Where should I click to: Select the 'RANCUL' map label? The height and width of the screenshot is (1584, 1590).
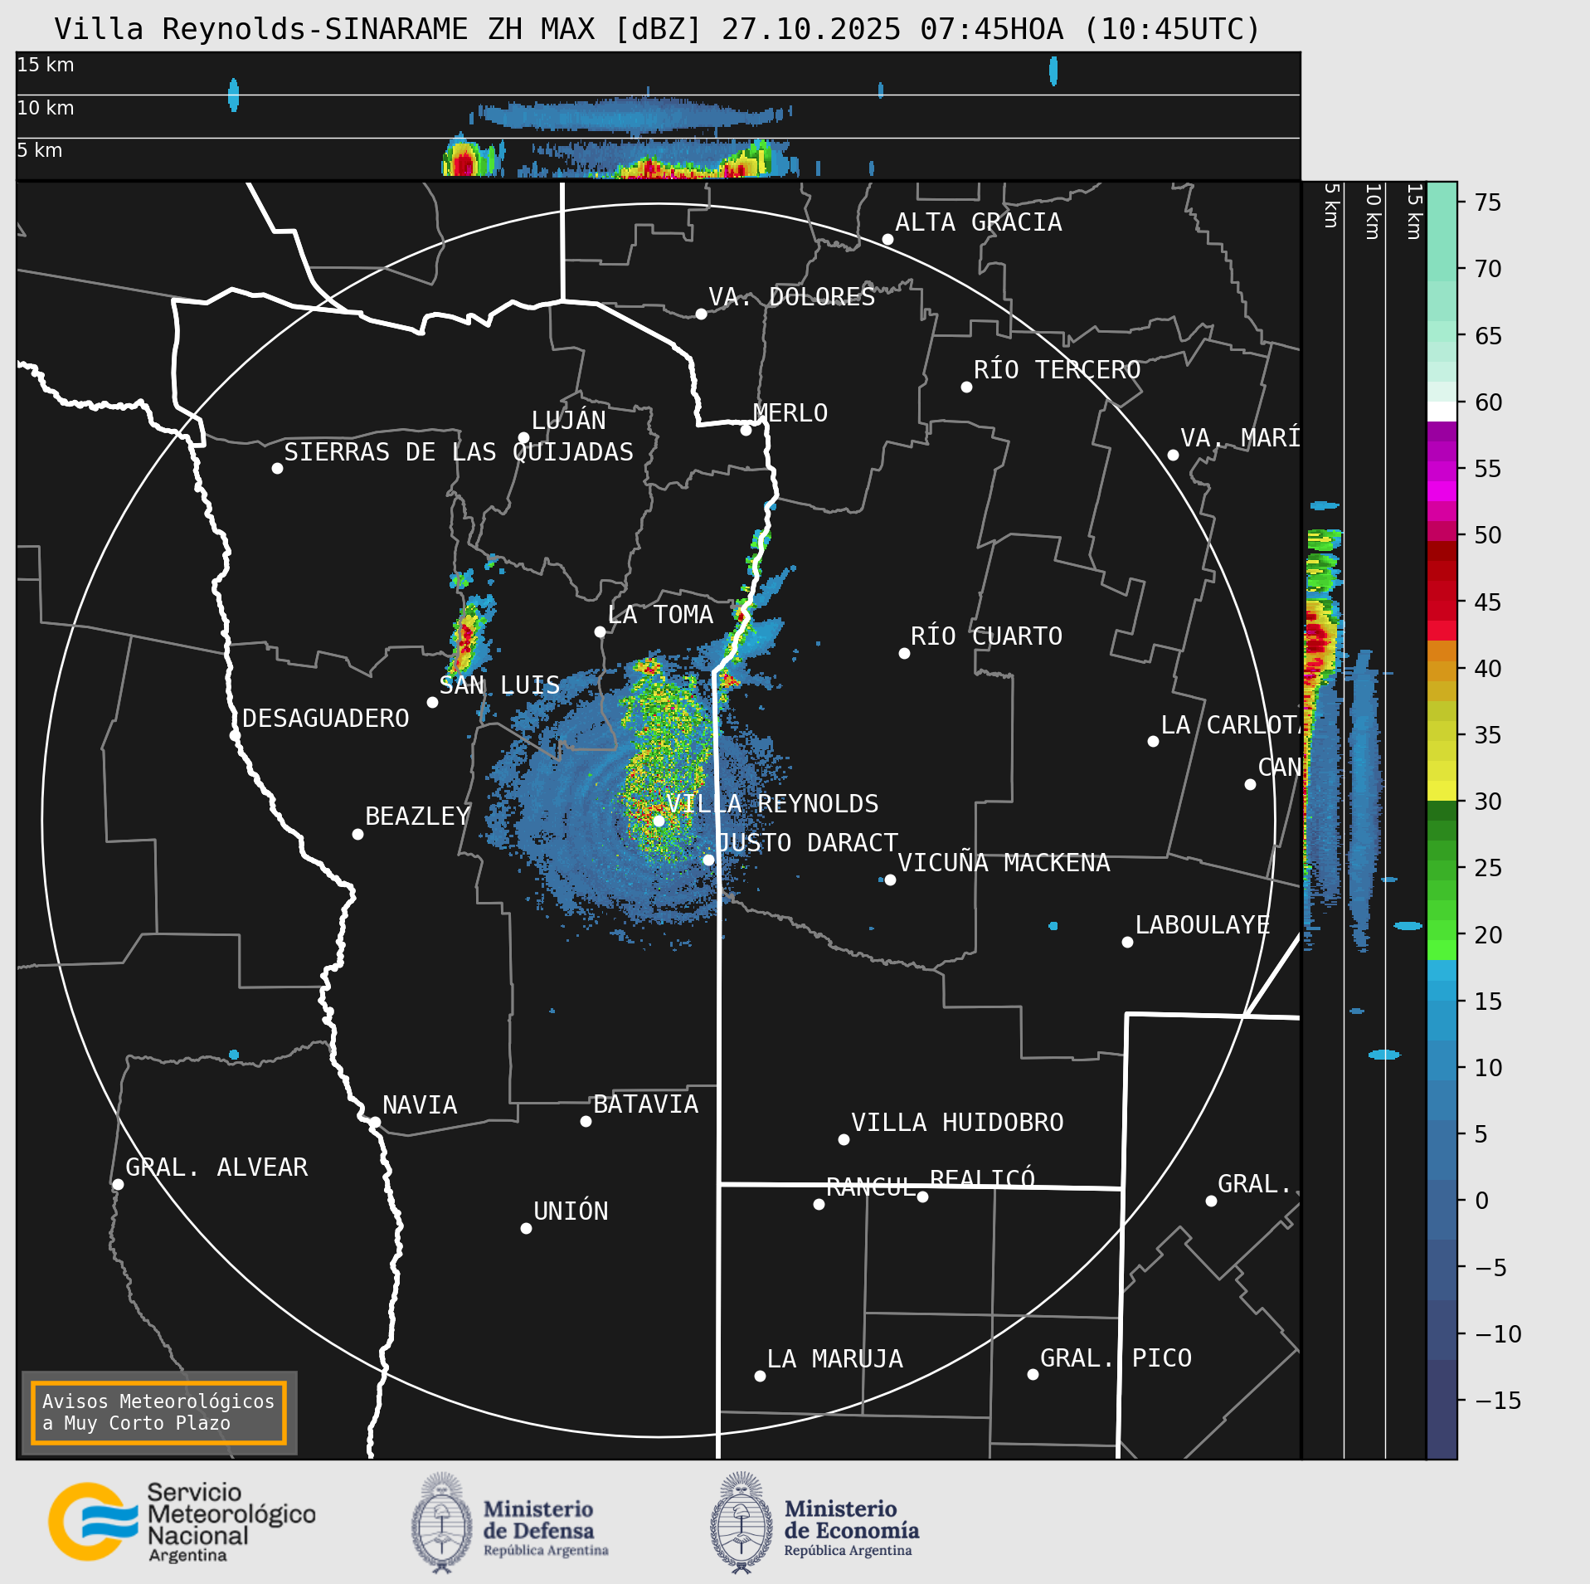871,1187
